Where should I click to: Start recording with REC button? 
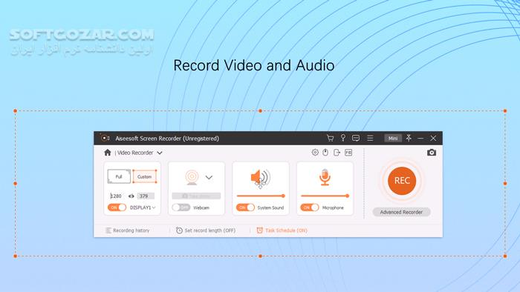coord(402,181)
